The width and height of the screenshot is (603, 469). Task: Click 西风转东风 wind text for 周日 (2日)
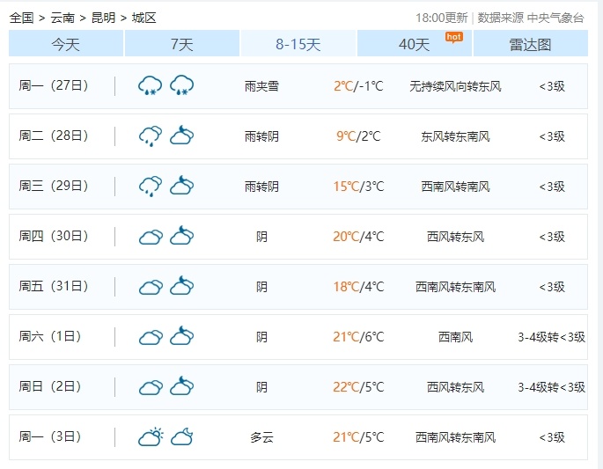[x=455, y=387]
